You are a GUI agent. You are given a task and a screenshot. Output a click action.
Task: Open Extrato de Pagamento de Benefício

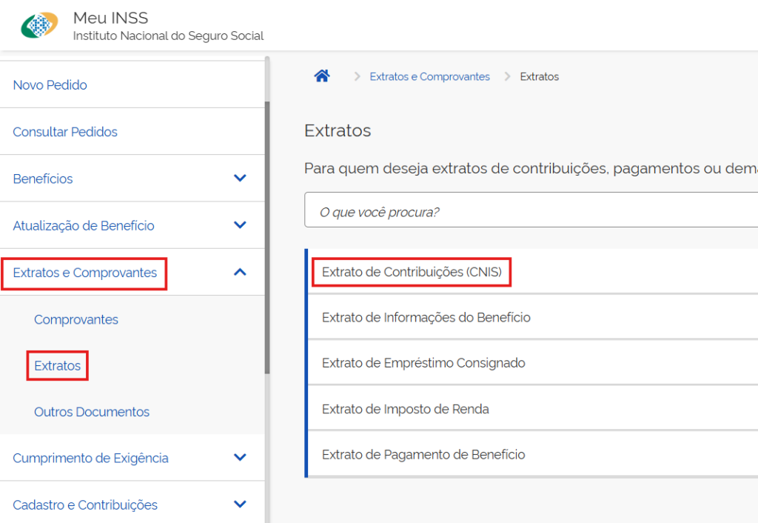click(423, 455)
